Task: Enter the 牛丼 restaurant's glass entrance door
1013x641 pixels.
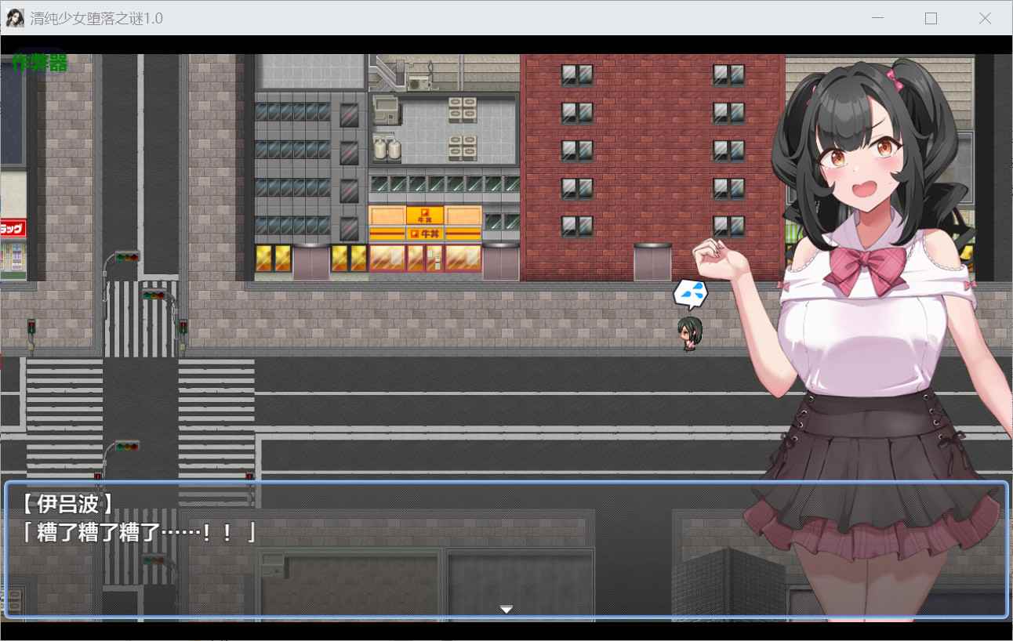Action: click(x=432, y=259)
